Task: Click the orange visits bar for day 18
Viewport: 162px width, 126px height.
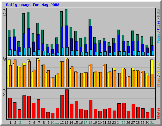Action: [91, 76]
